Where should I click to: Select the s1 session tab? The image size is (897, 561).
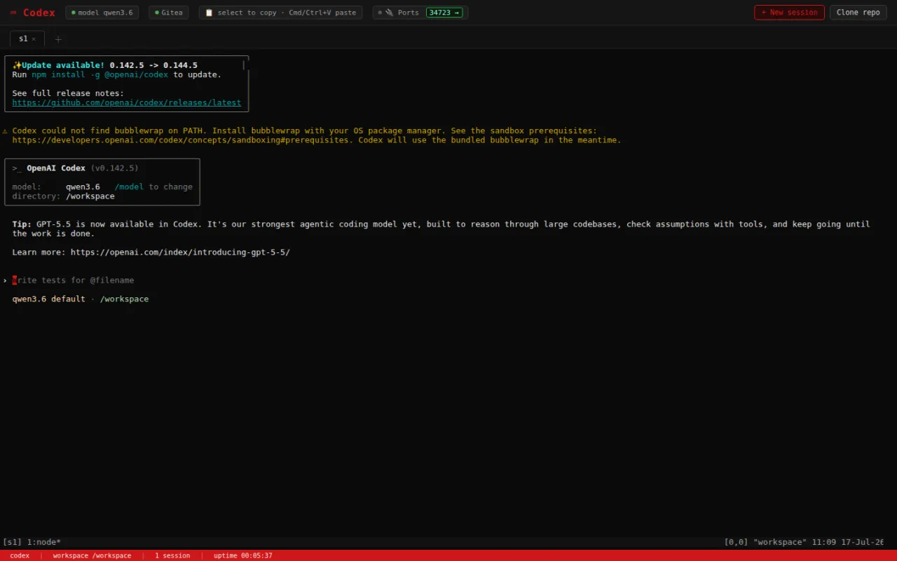tap(24, 39)
